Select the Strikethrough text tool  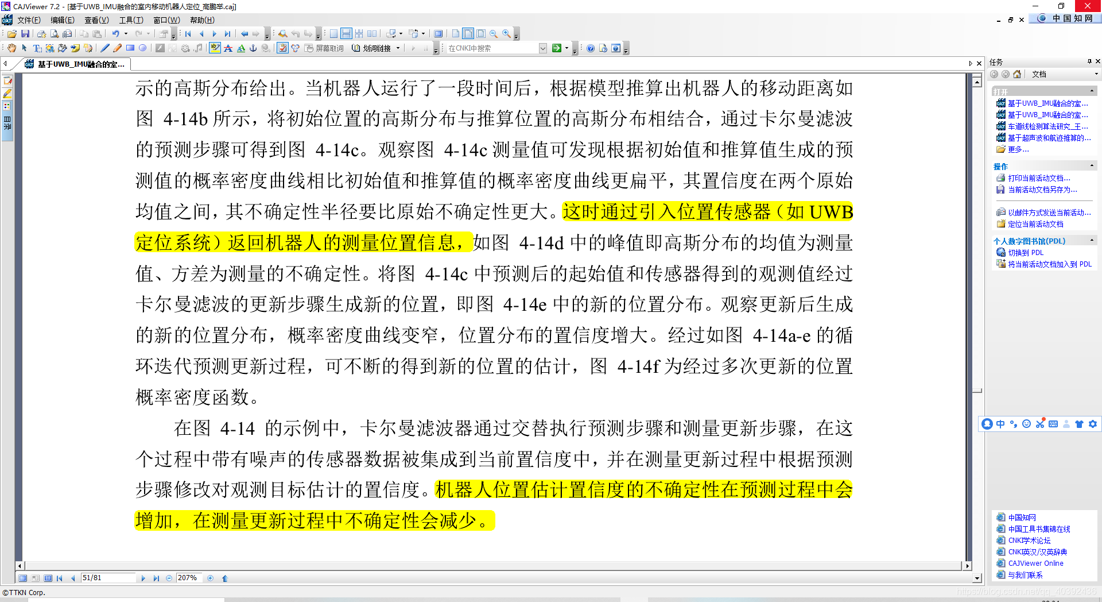[x=228, y=48]
